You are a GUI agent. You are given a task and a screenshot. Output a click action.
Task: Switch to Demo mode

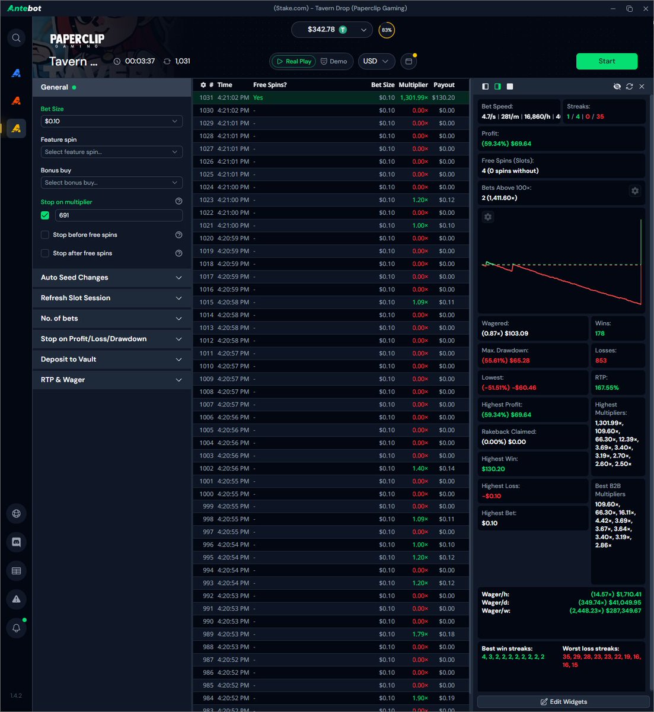click(334, 61)
